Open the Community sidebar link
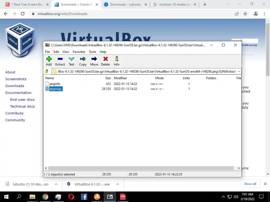 (x=15, y=120)
